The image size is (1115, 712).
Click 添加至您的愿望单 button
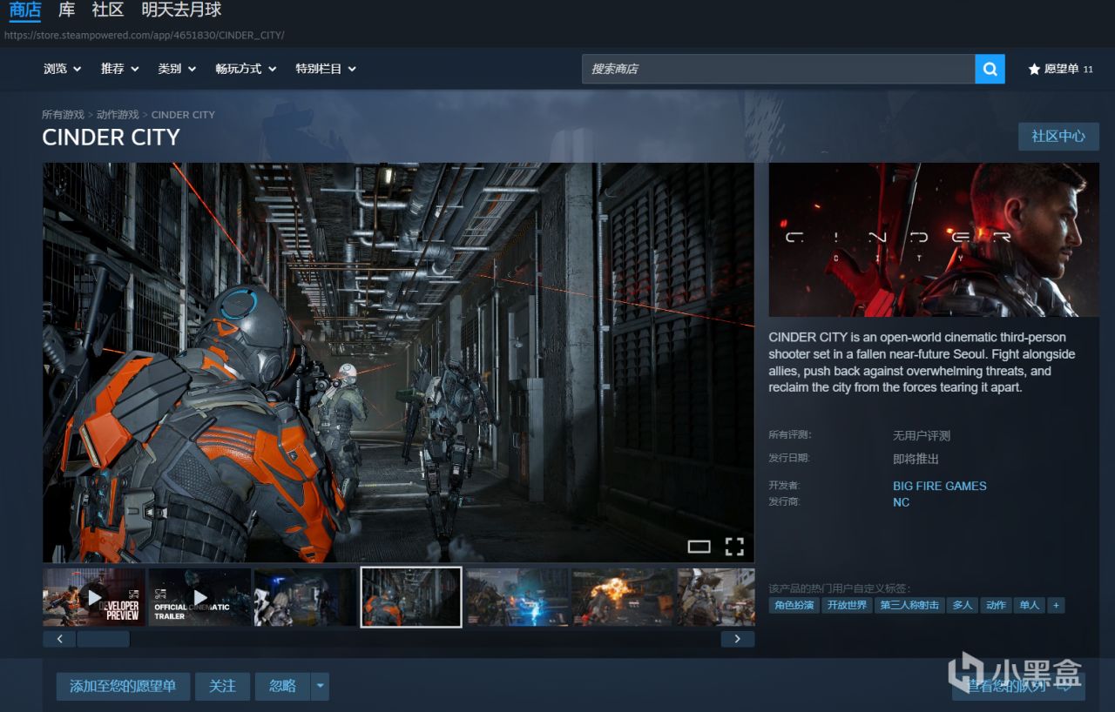[123, 686]
